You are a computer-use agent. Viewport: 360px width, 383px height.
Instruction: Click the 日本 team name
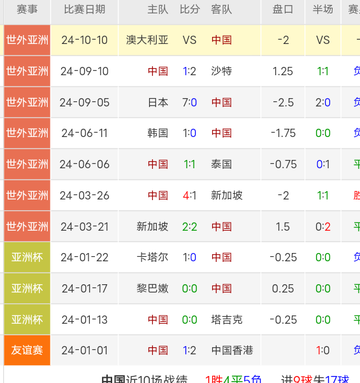[x=158, y=103]
